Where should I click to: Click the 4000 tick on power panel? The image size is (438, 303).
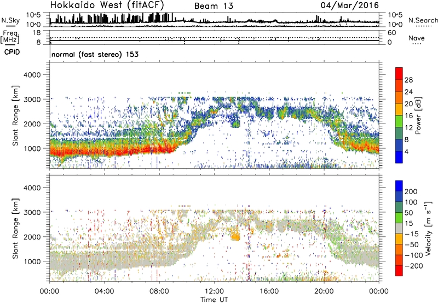click(x=32, y=75)
